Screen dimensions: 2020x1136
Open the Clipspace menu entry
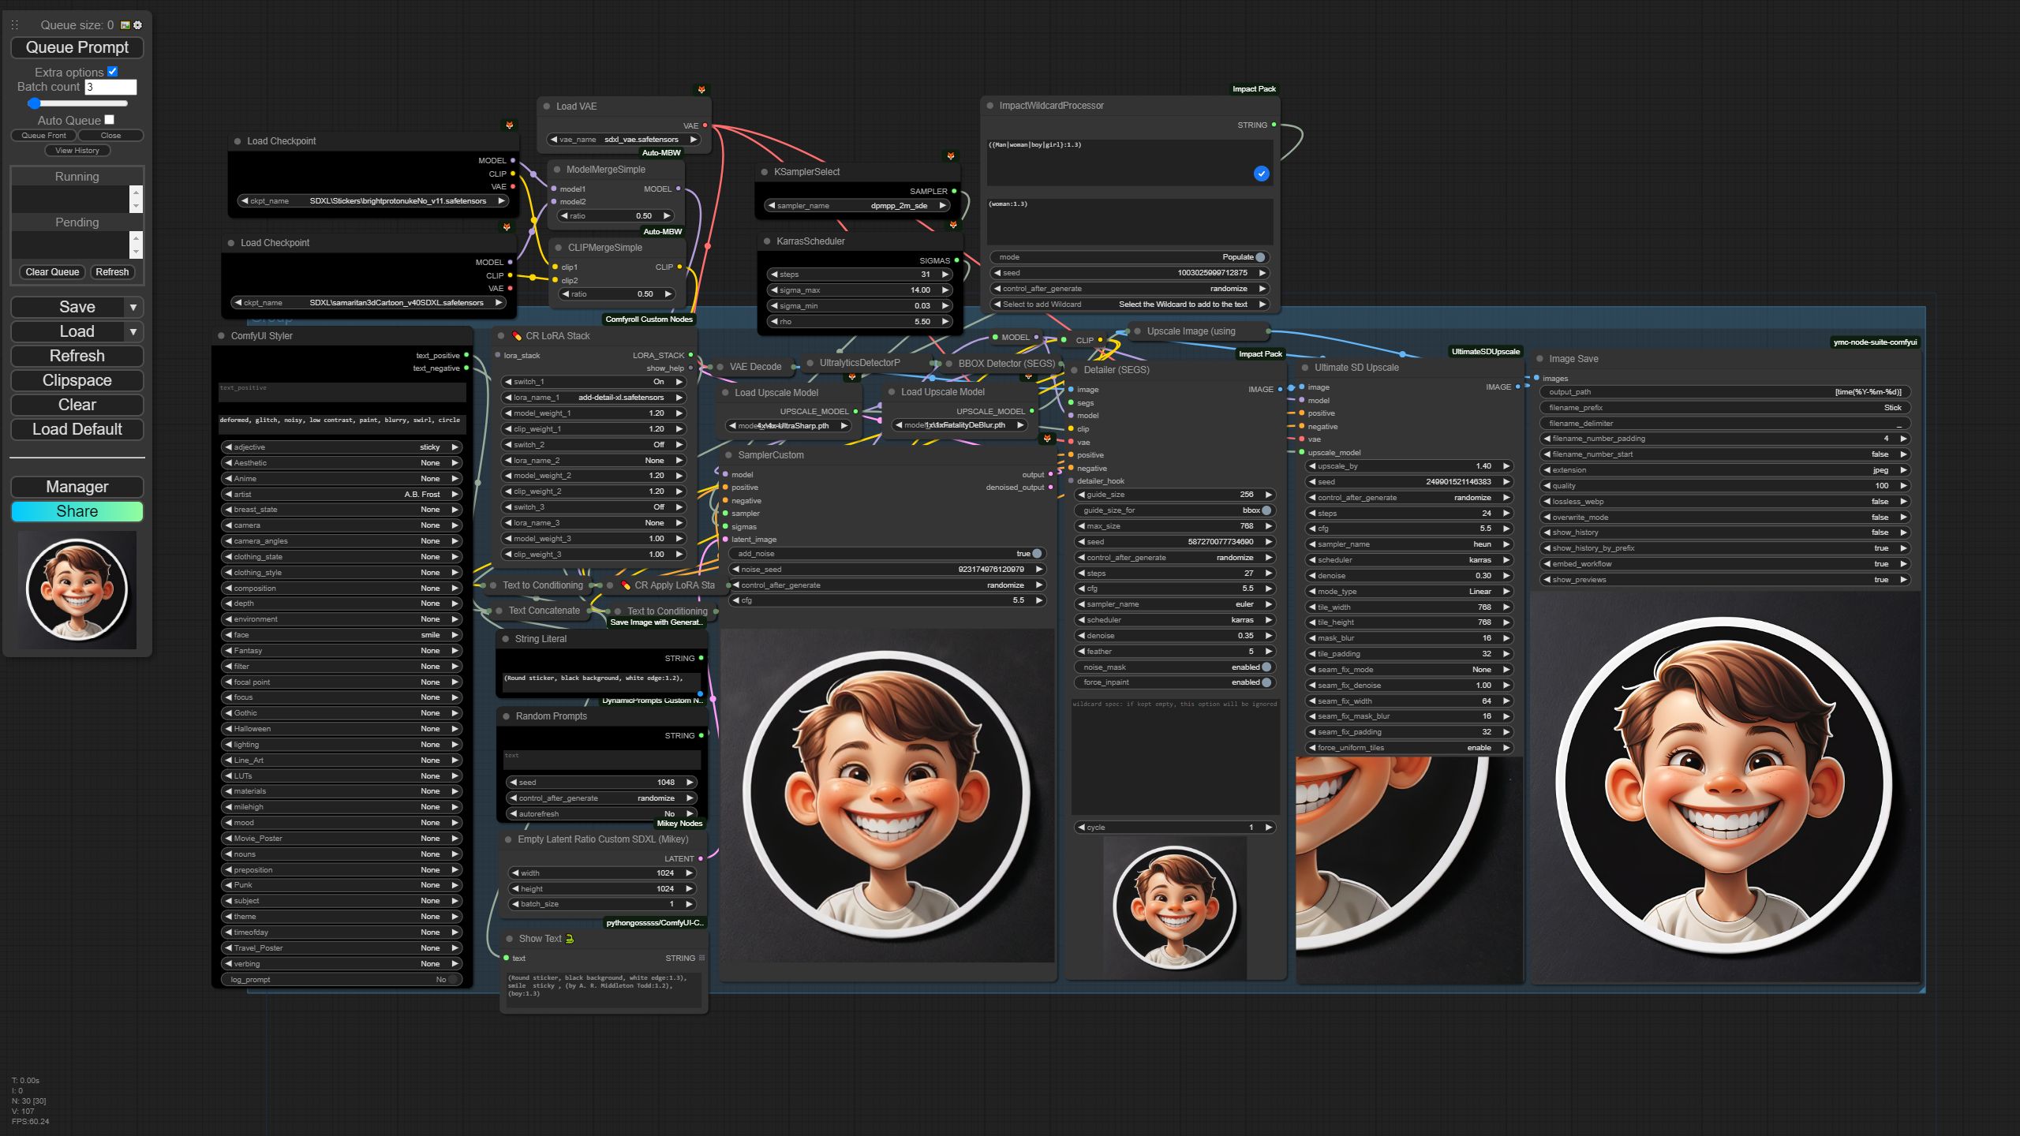tap(77, 381)
